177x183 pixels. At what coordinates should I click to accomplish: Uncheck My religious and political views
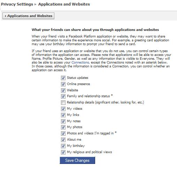[x=63, y=152]
